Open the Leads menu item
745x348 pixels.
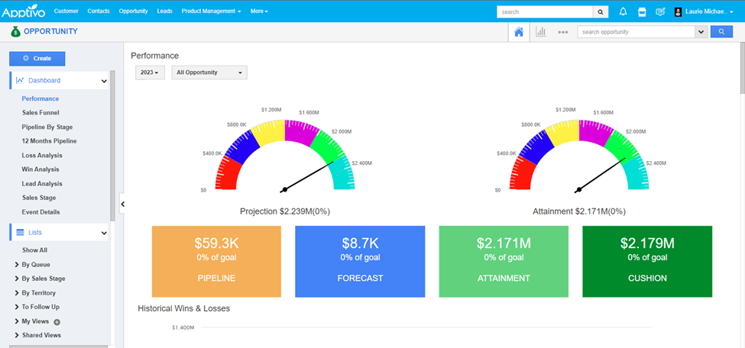pos(164,11)
